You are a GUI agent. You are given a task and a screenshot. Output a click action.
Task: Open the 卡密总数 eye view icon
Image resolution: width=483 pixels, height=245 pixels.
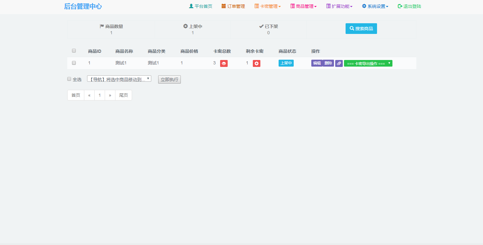coord(224,63)
